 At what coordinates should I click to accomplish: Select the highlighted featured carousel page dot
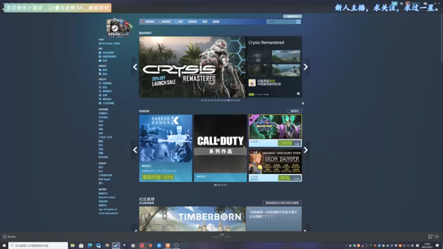[x=229, y=100]
